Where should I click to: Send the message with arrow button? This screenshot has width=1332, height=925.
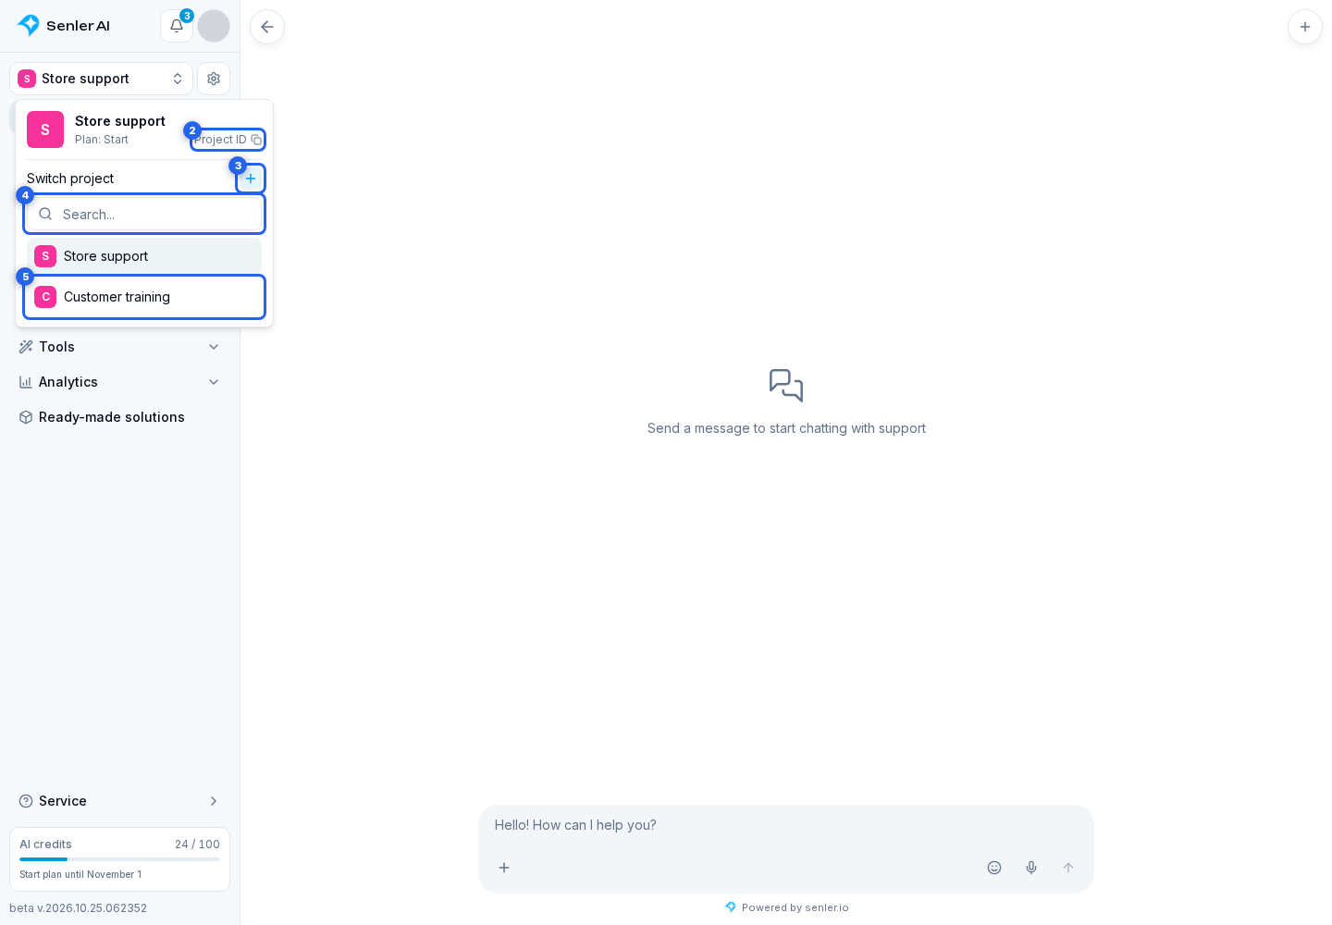pyautogui.click(x=1068, y=868)
